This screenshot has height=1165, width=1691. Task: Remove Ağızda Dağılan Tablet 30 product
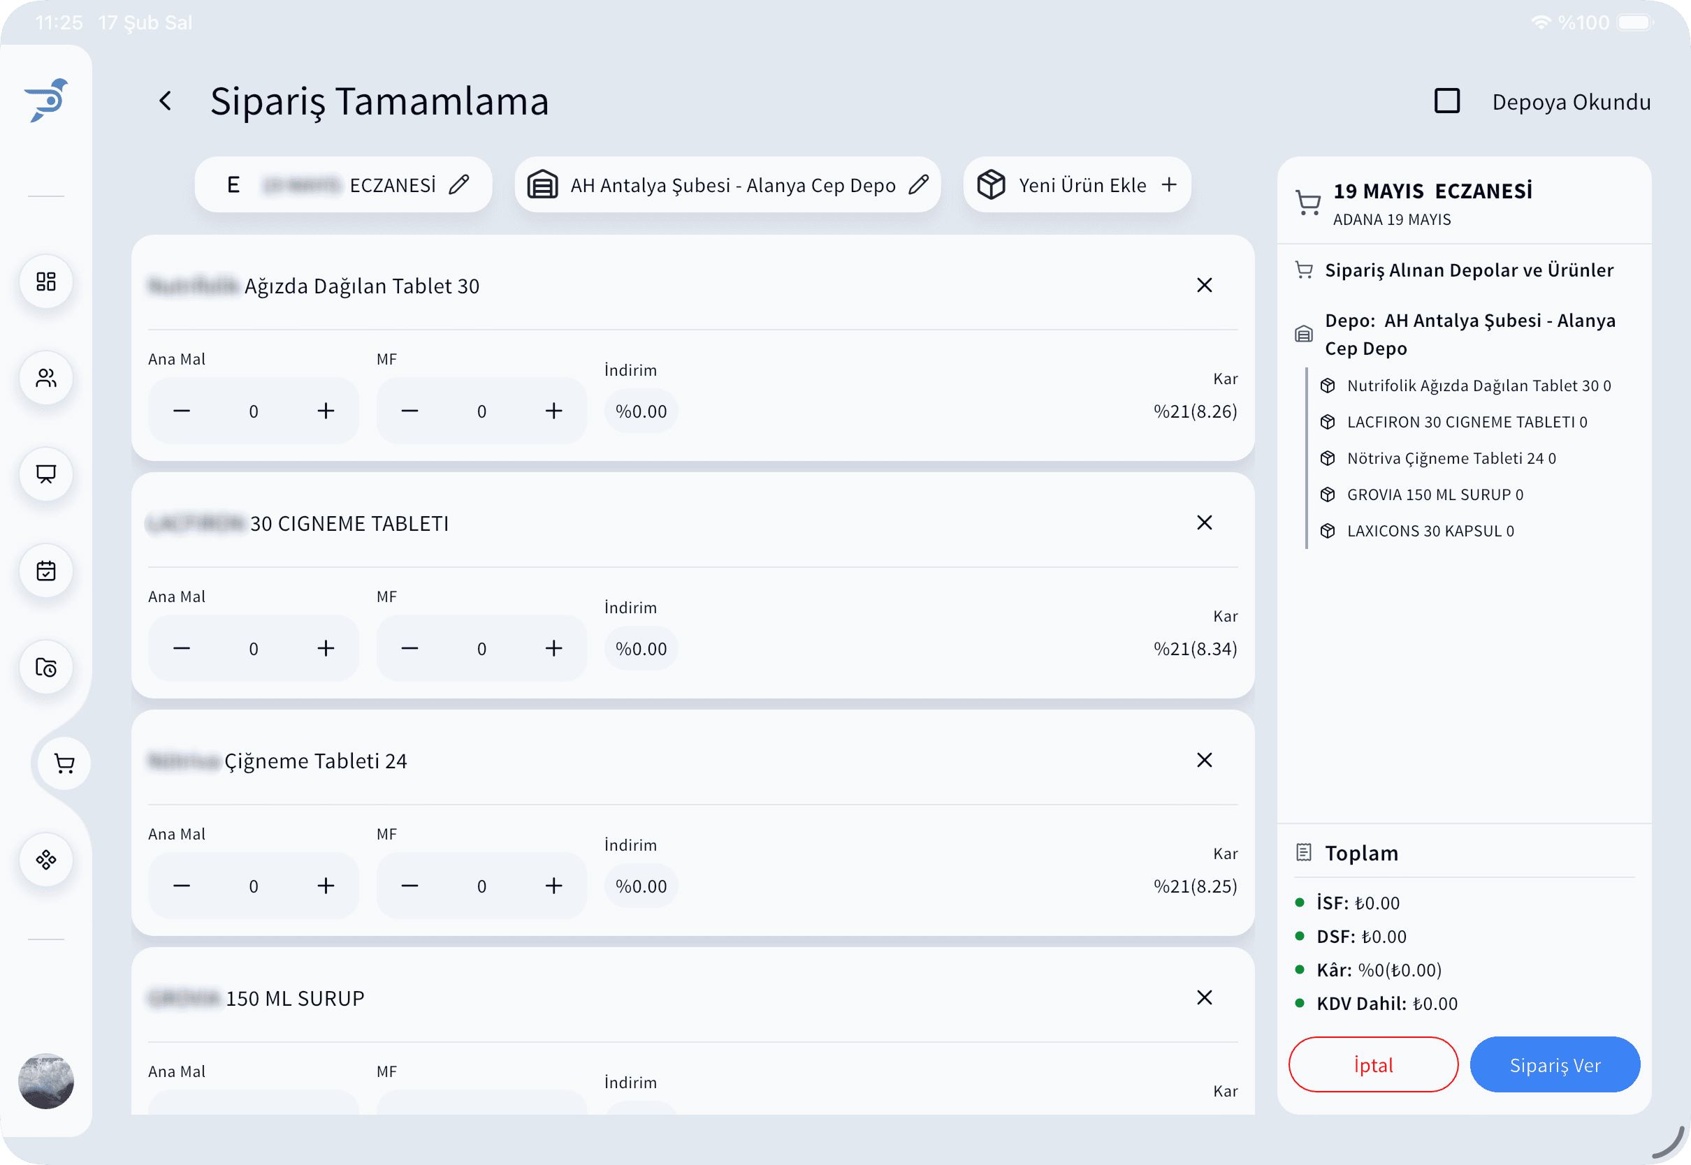(1204, 286)
